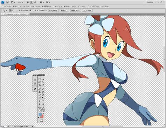Screen dimensions: 166x128
Task: Enable ウィンドウサイズを変更 checkbox
Action: coord(17,10)
